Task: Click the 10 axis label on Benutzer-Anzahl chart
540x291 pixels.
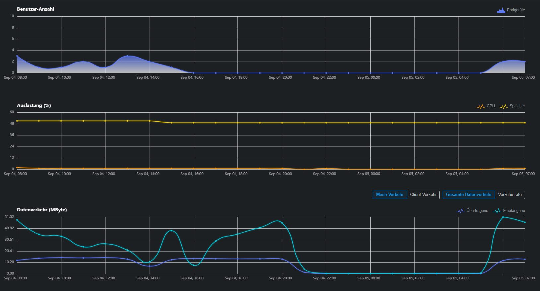Action: click(x=12, y=16)
